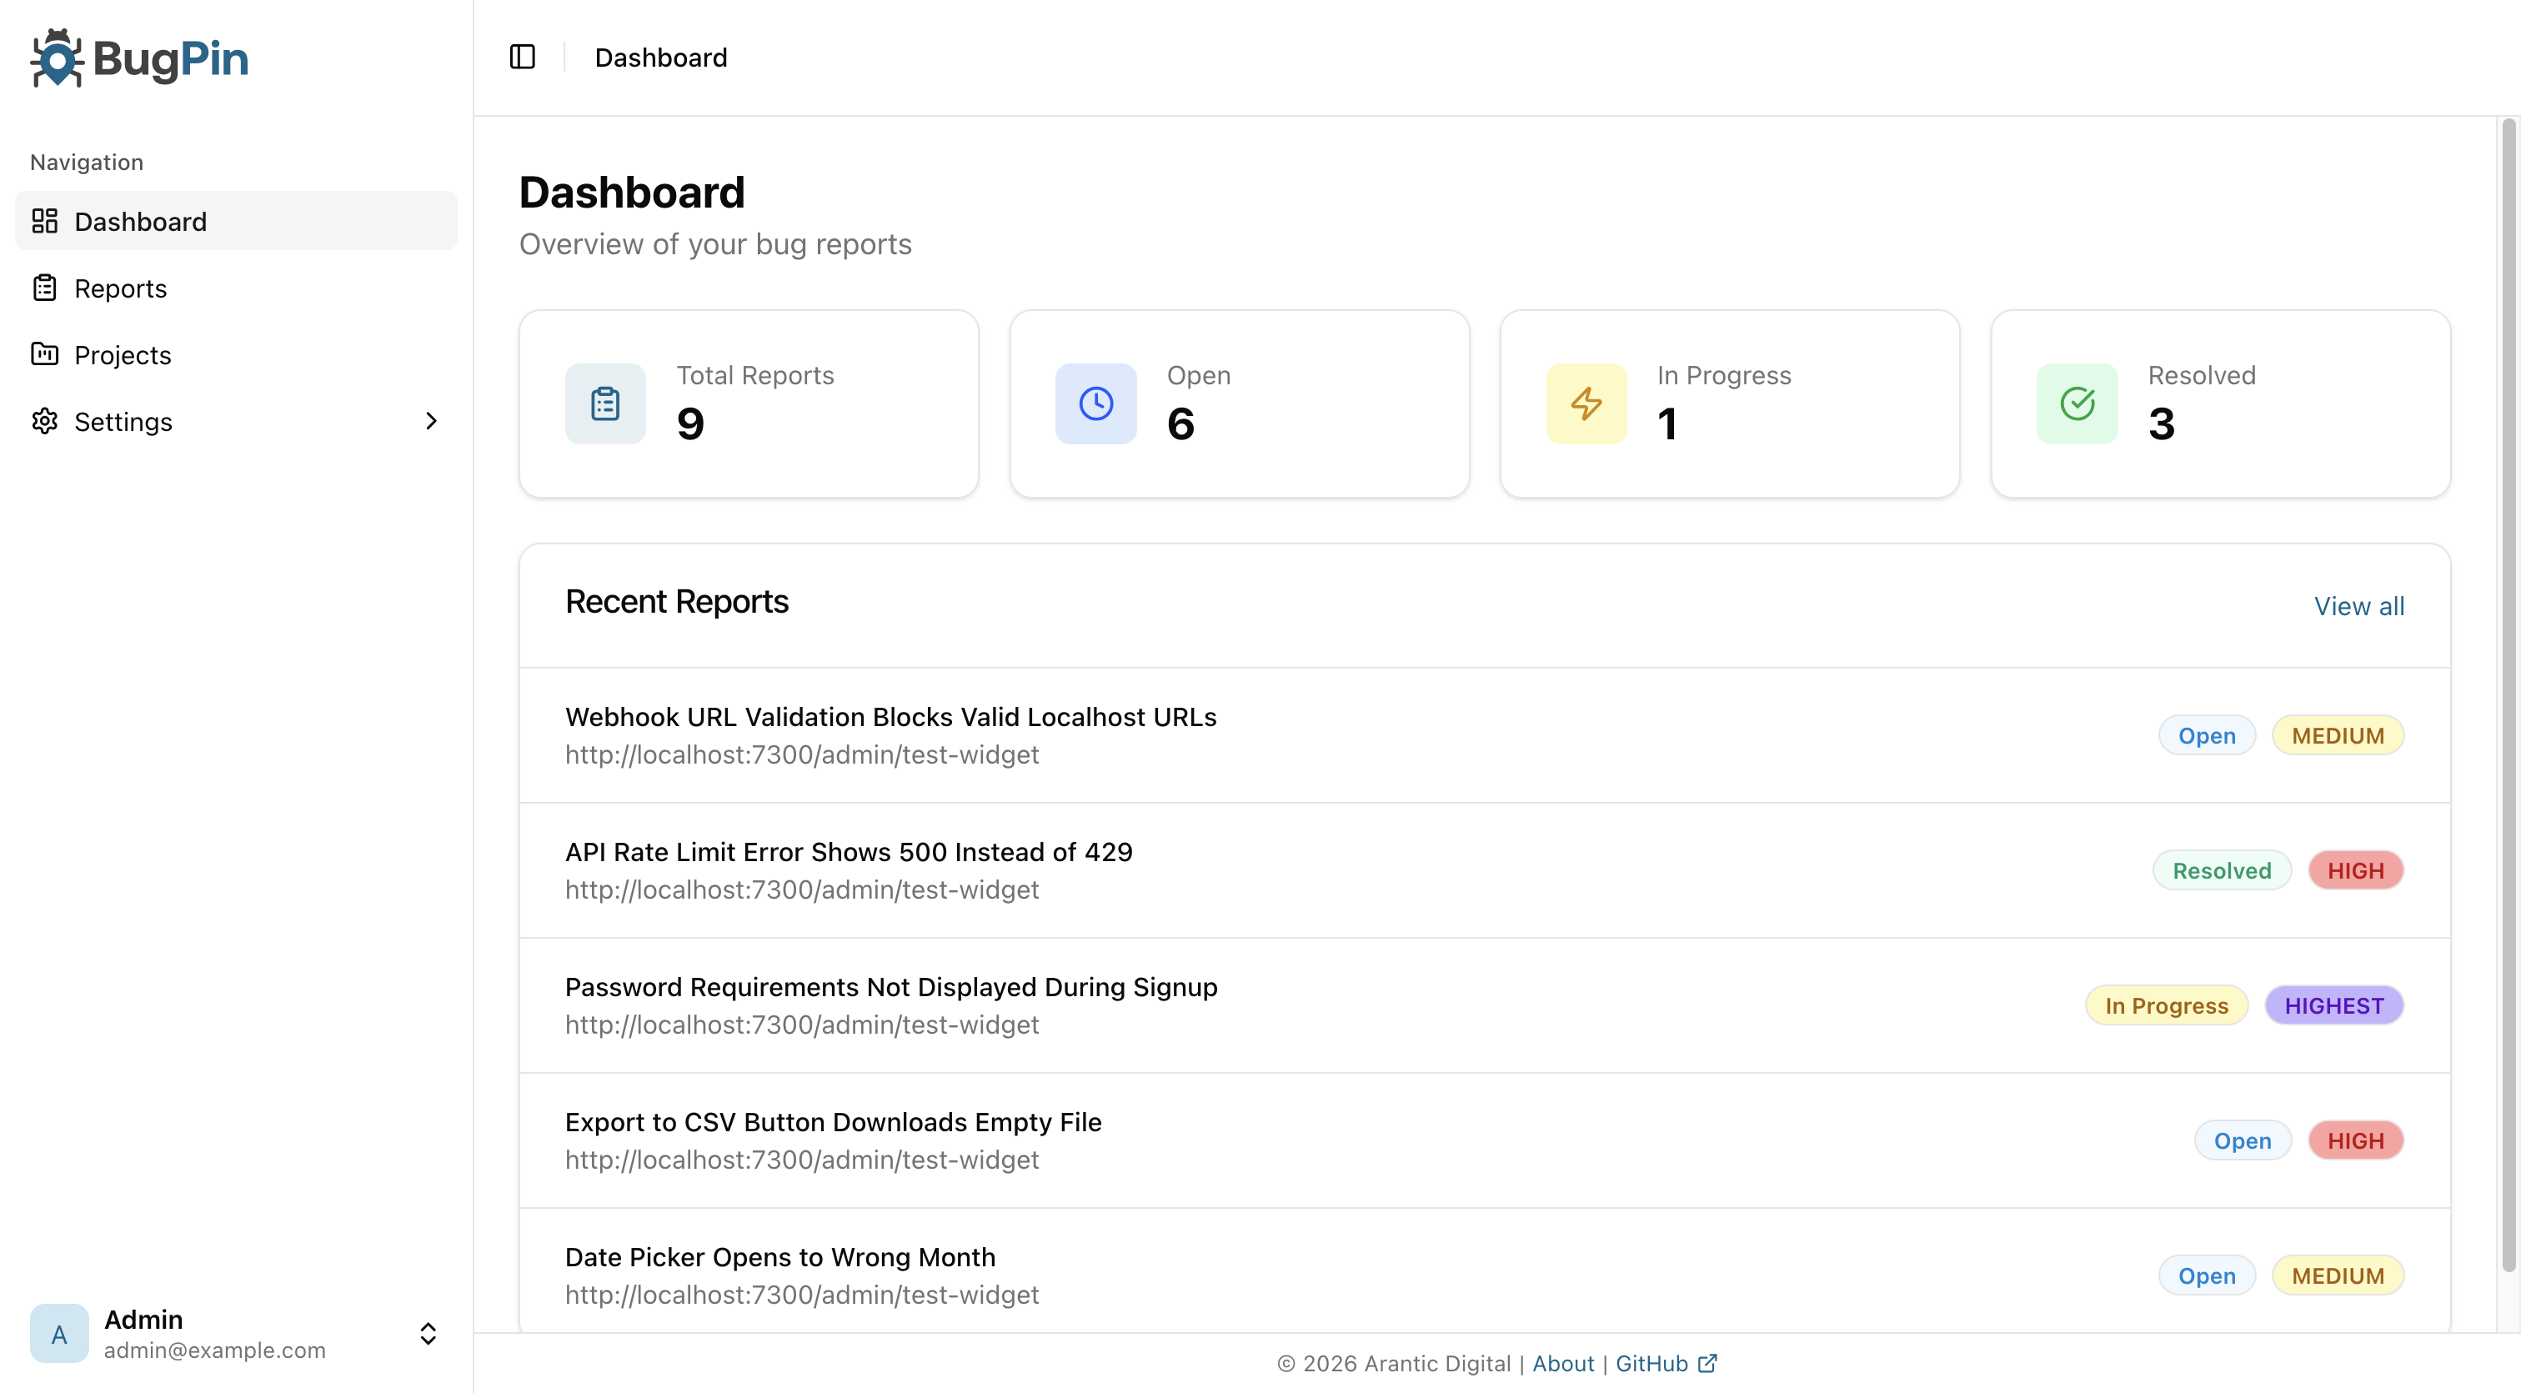Open the About link in the footer
This screenshot has height=1393, width=2521.
[1562, 1363]
